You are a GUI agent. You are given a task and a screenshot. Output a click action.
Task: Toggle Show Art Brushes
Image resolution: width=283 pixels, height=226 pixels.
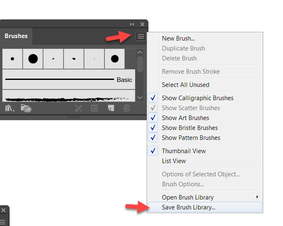pyautogui.click(x=205, y=118)
